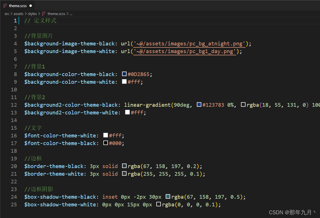320x218 pixels.
Task: Open swatch for rgba(255, 255, 255, 0.1)
Action: [124, 173]
